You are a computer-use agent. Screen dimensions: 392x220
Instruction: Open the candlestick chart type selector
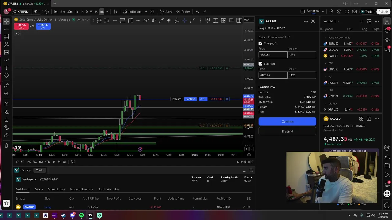coord(115,12)
